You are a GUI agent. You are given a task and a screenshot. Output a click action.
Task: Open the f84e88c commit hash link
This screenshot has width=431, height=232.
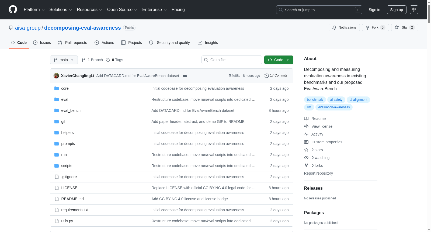234,76
